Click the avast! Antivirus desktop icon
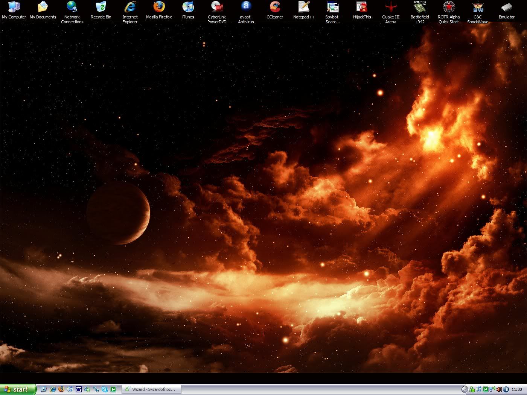The width and height of the screenshot is (527, 395). tap(246, 12)
